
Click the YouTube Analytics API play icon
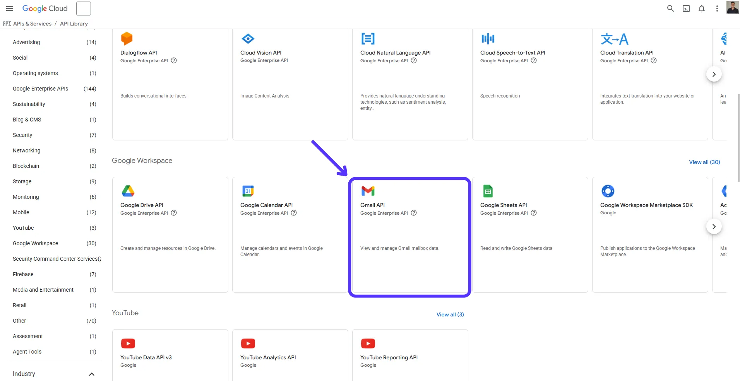pyautogui.click(x=248, y=343)
